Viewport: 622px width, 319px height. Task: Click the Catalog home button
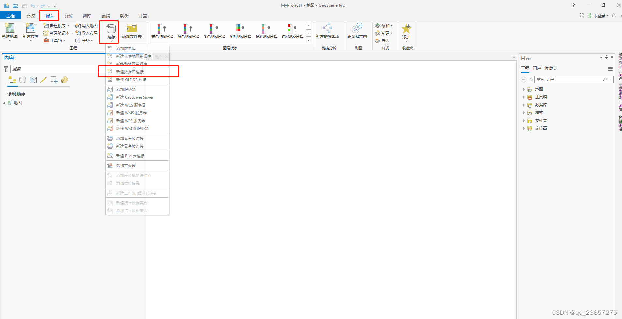pyautogui.click(x=531, y=80)
